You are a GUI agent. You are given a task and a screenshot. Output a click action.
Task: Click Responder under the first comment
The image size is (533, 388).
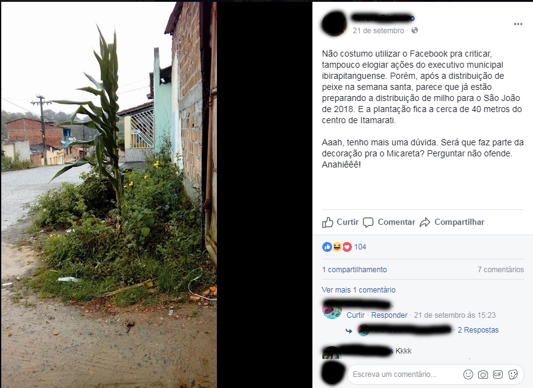pyautogui.click(x=389, y=315)
